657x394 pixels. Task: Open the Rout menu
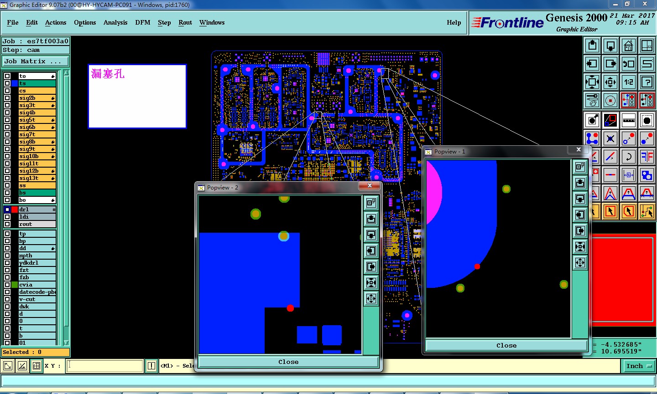[185, 22]
